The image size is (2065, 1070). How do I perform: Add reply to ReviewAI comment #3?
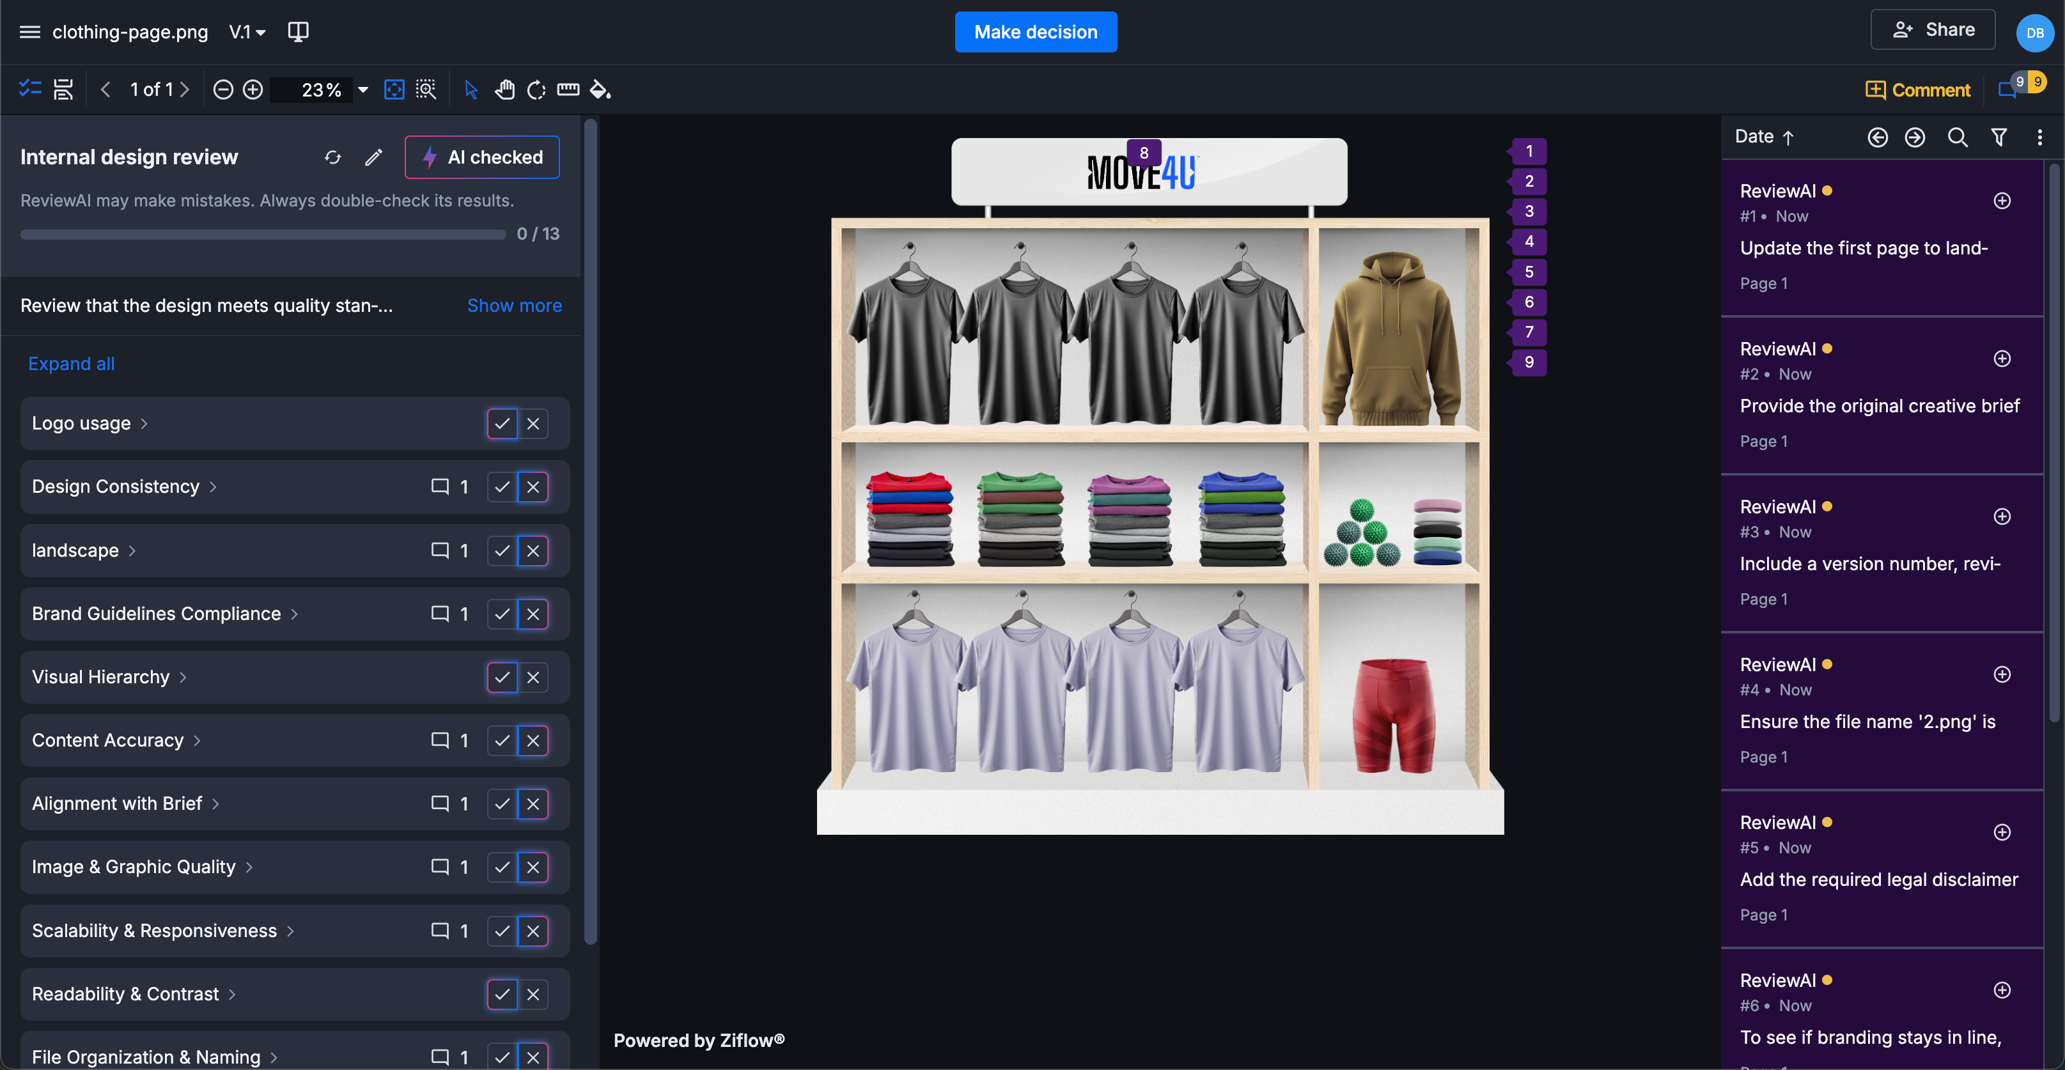pos(2002,516)
